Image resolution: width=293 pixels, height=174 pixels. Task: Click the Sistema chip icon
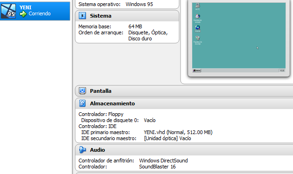(82, 16)
